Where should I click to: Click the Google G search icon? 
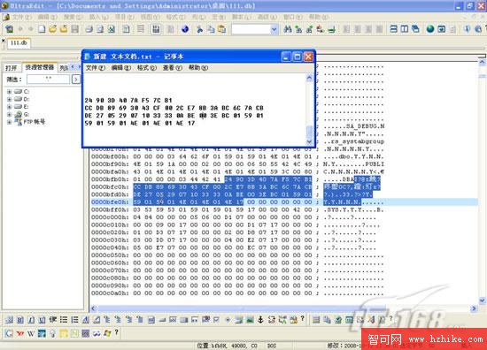9,333
